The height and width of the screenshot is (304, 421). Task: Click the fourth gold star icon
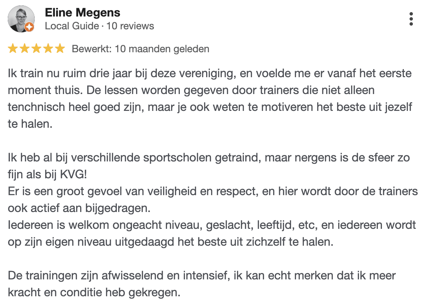(49, 49)
